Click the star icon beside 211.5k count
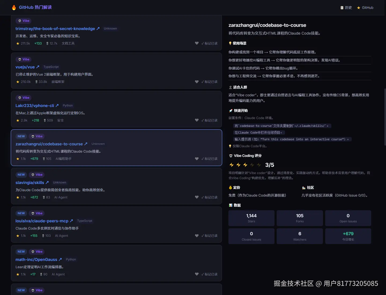This screenshot has width=386, height=295. pyautogui.click(x=17, y=43)
